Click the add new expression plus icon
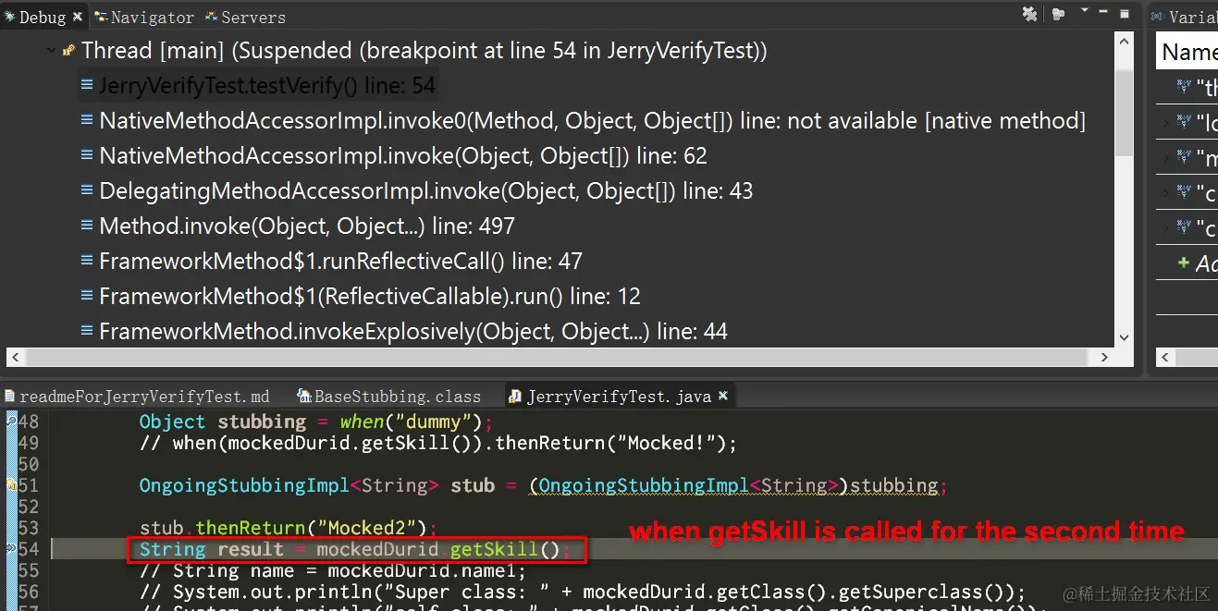Image resolution: width=1218 pixels, height=611 pixels. click(x=1183, y=263)
